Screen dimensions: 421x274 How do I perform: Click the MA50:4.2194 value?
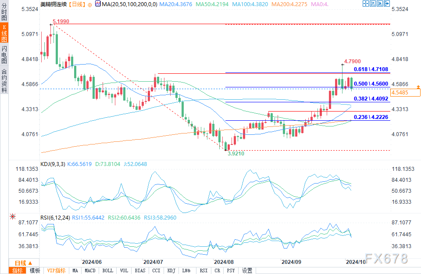click(x=212, y=4)
